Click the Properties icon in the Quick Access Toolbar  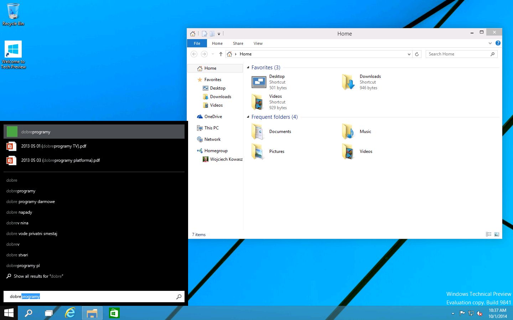pos(204,34)
